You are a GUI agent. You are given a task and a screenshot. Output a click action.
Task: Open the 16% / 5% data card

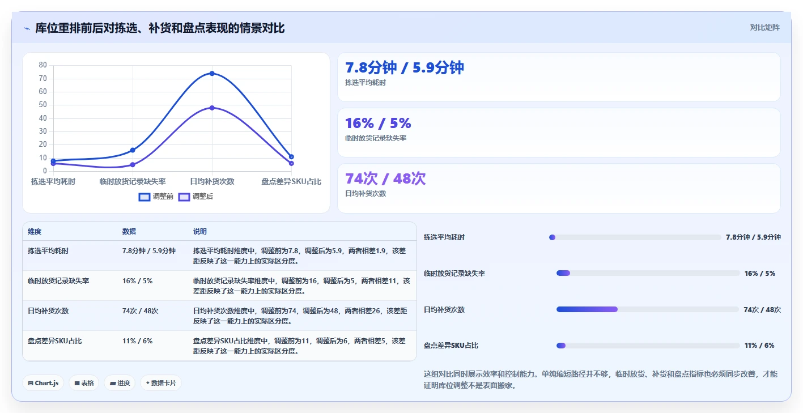[559, 133]
